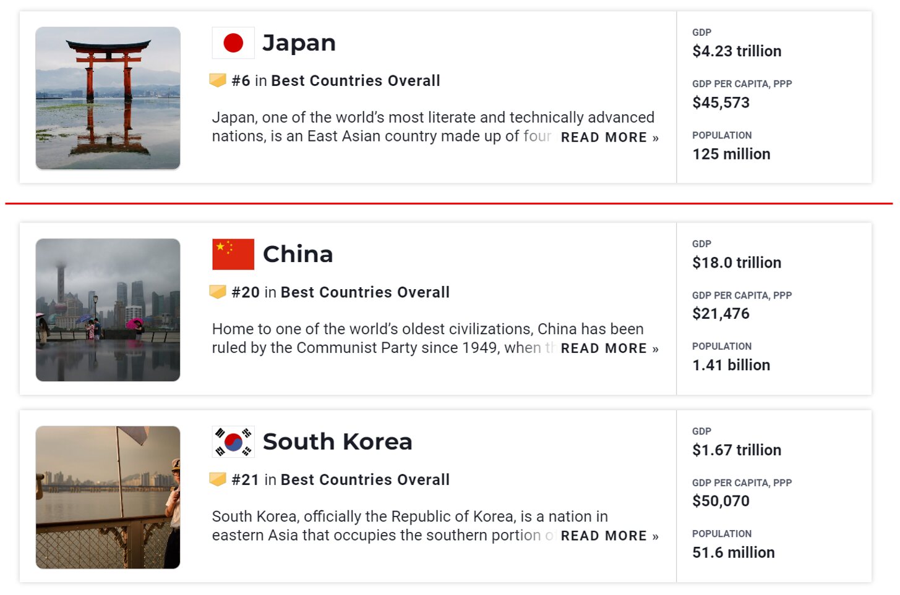Click China's 1.41 billion population figure

click(731, 365)
